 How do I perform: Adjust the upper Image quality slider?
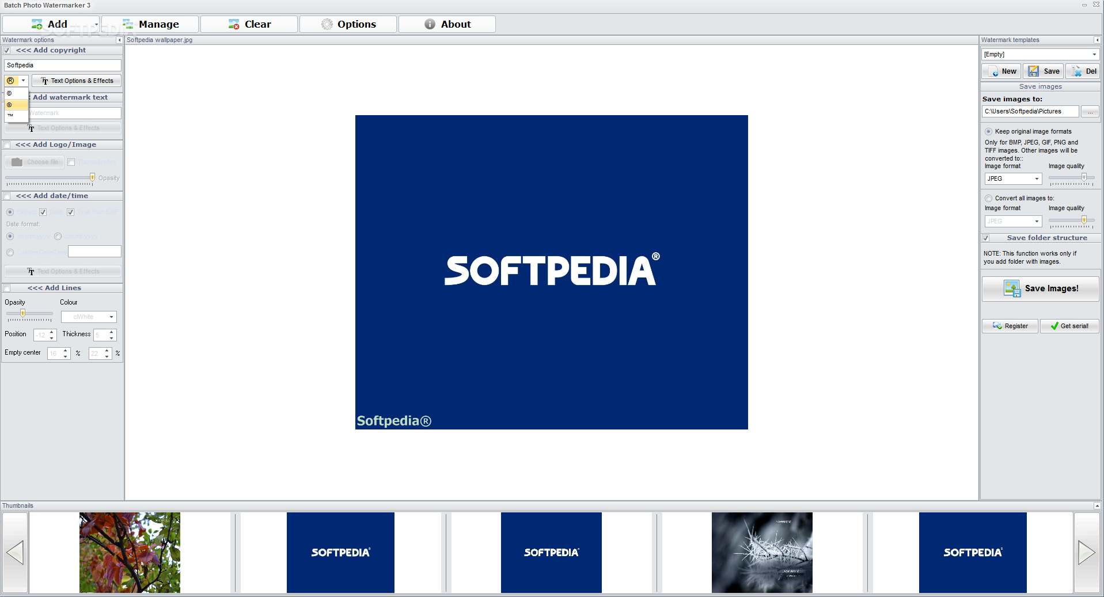(1084, 178)
